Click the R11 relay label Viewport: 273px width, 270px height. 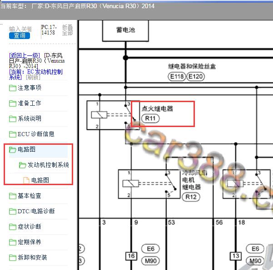point(150,118)
